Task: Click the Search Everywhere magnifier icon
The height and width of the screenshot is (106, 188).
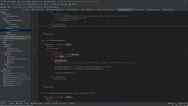Action: click(76, 4)
